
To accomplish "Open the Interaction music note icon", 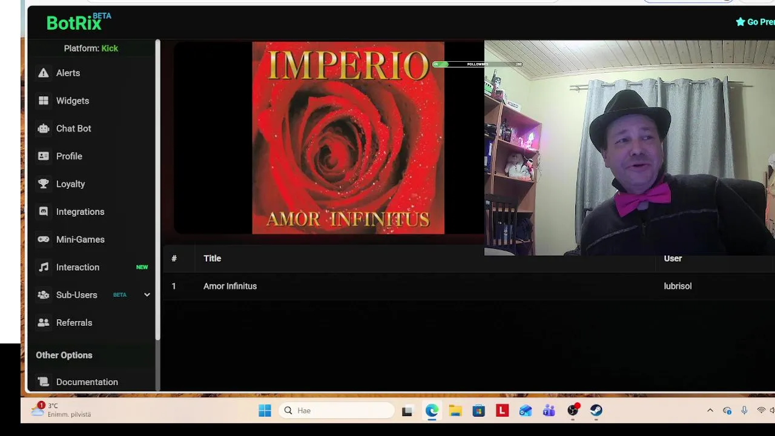I will coord(43,267).
